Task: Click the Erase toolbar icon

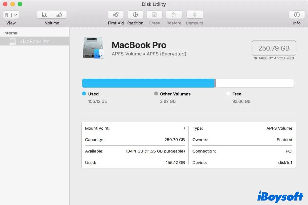Action: click(x=155, y=15)
